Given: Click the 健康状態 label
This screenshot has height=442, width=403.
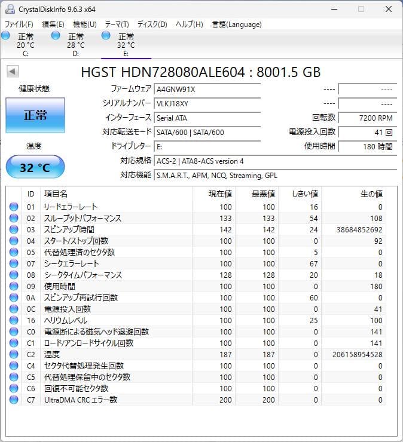Looking at the screenshot, I should click(x=34, y=88).
